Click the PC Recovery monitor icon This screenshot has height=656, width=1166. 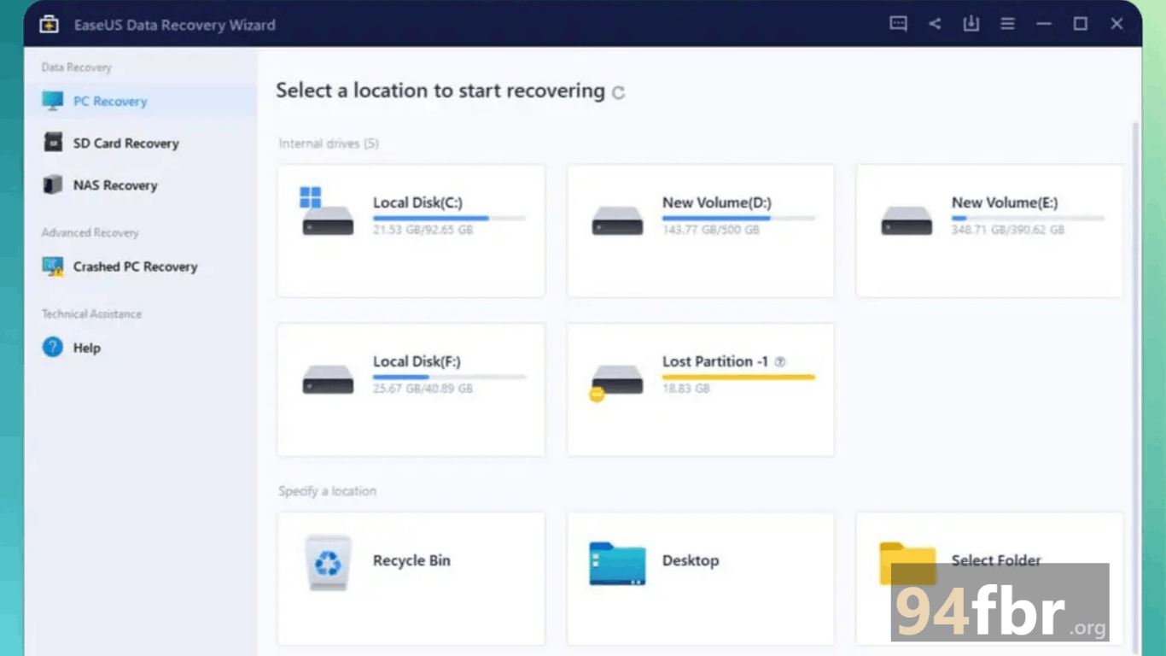[x=53, y=101]
